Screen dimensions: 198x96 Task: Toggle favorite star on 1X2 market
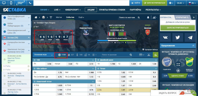pos(35,60)
